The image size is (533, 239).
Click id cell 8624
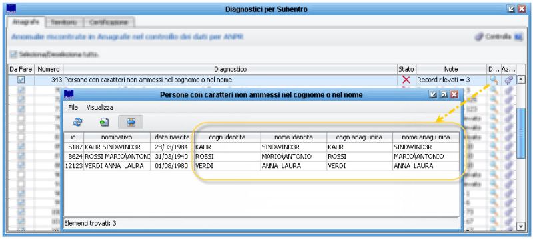tap(74, 157)
